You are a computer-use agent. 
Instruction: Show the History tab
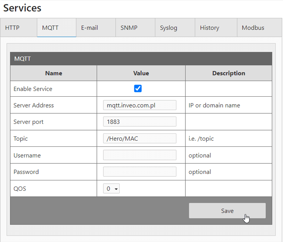tap(209, 28)
